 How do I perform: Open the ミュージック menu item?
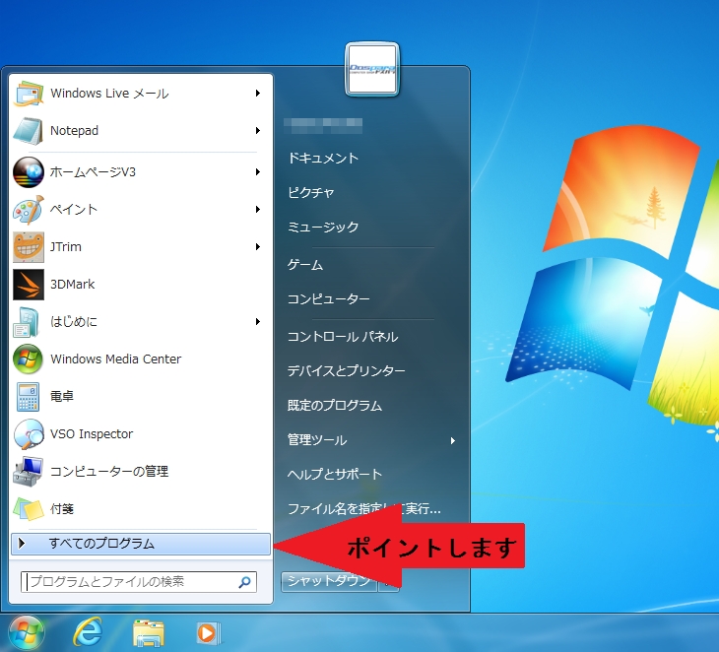coord(323,227)
